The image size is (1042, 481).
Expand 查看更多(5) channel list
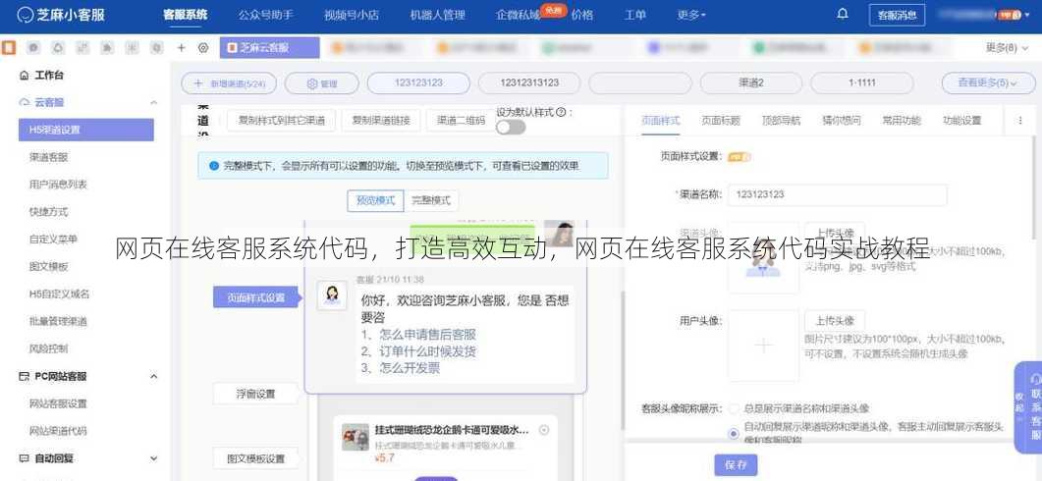click(x=988, y=83)
